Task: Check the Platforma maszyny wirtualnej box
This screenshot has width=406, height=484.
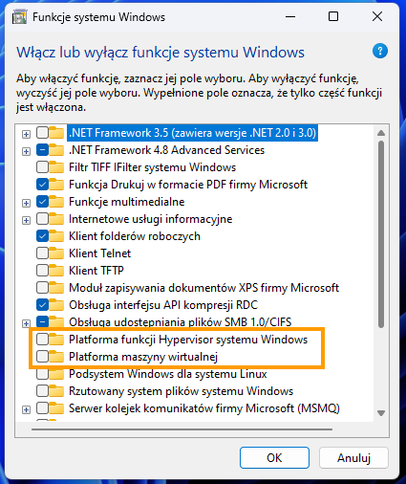Action: click(x=42, y=357)
